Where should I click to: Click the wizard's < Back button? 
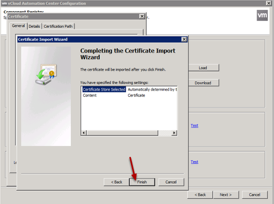click(x=116, y=182)
